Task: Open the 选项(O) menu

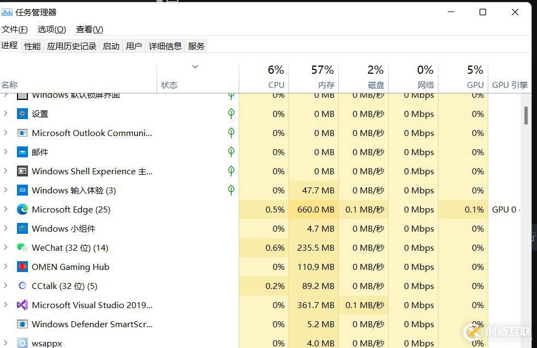Action: (x=51, y=30)
